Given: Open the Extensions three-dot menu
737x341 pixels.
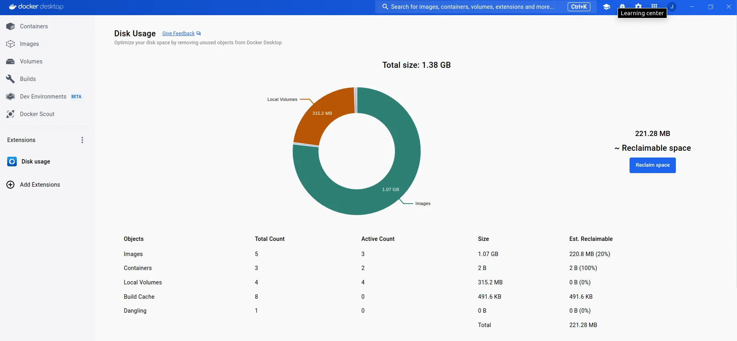Looking at the screenshot, I should tap(82, 140).
